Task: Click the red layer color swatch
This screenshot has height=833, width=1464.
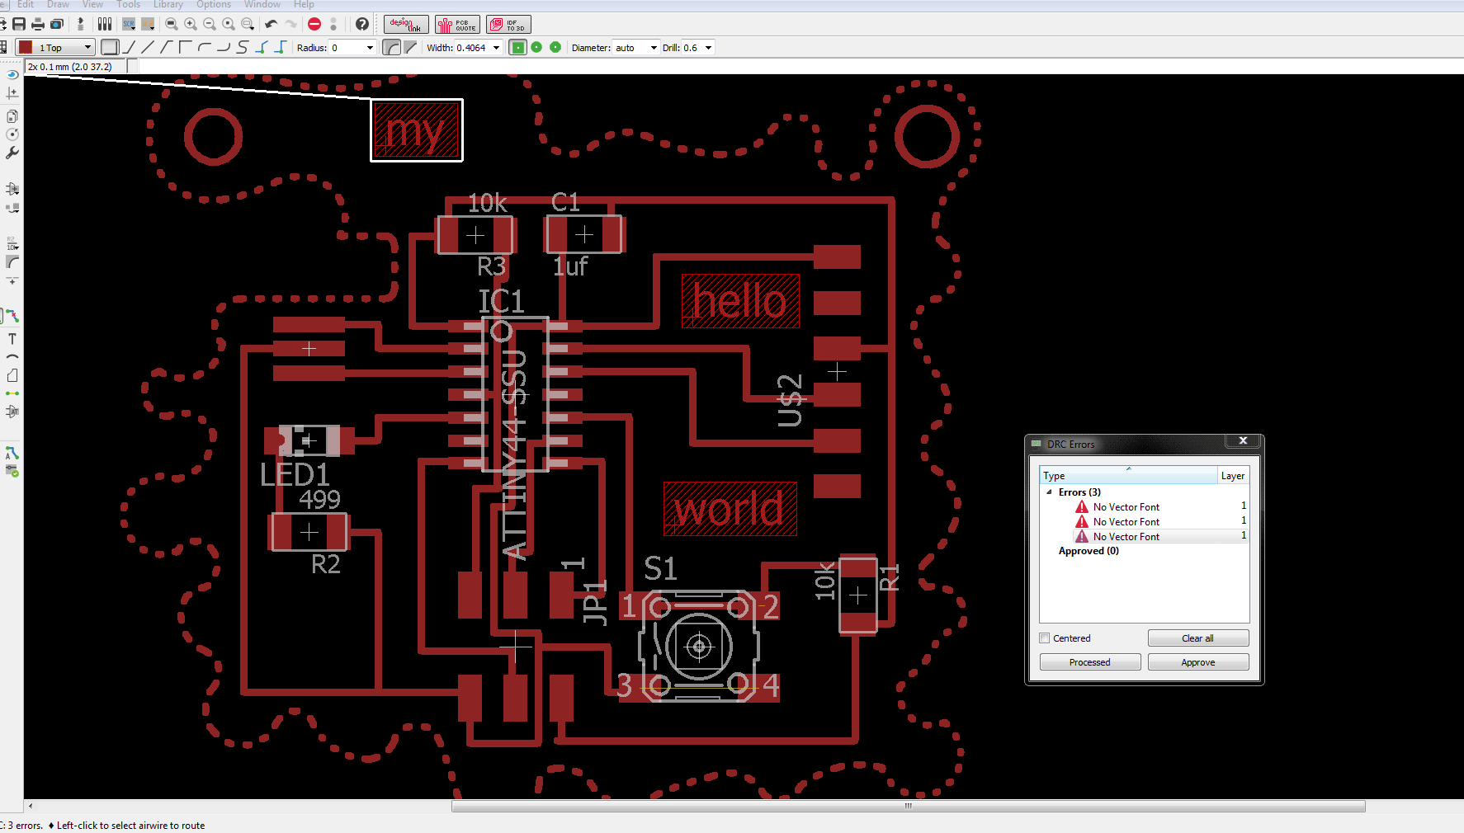Action: point(26,48)
